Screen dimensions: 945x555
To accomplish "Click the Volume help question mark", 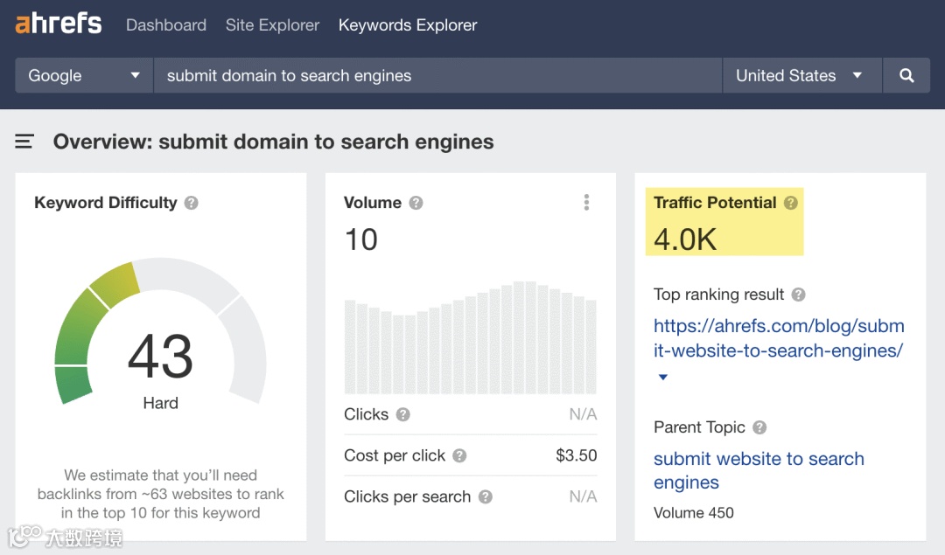I will (416, 203).
